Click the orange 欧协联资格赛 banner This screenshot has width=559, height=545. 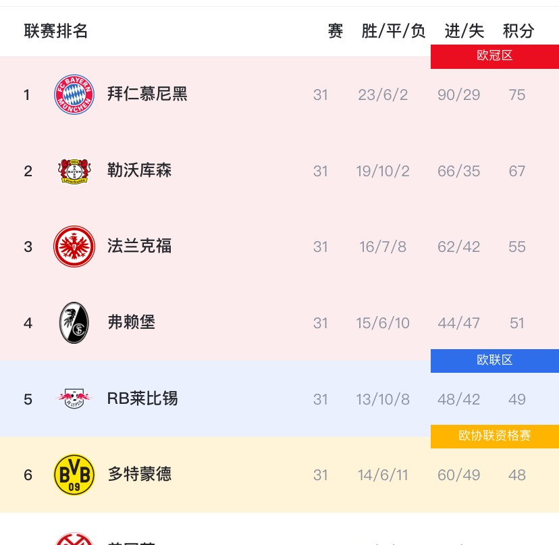tap(495, 436)
